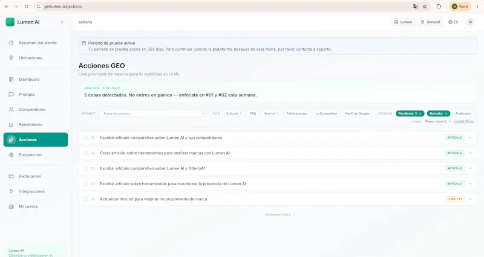Filter by vs Competidor type
The width and height of the screenshot is (484, 257).
point(326,113)
